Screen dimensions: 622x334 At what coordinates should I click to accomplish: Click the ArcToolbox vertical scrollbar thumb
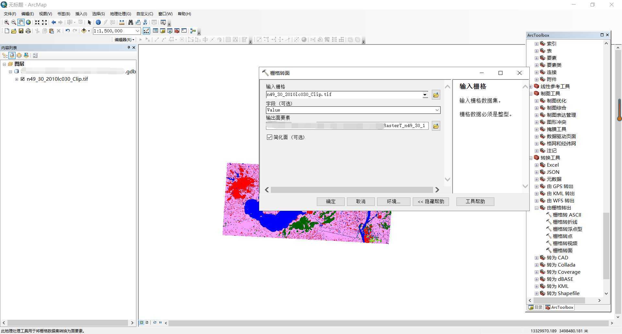pyautogui.click(x=606, y=246)
